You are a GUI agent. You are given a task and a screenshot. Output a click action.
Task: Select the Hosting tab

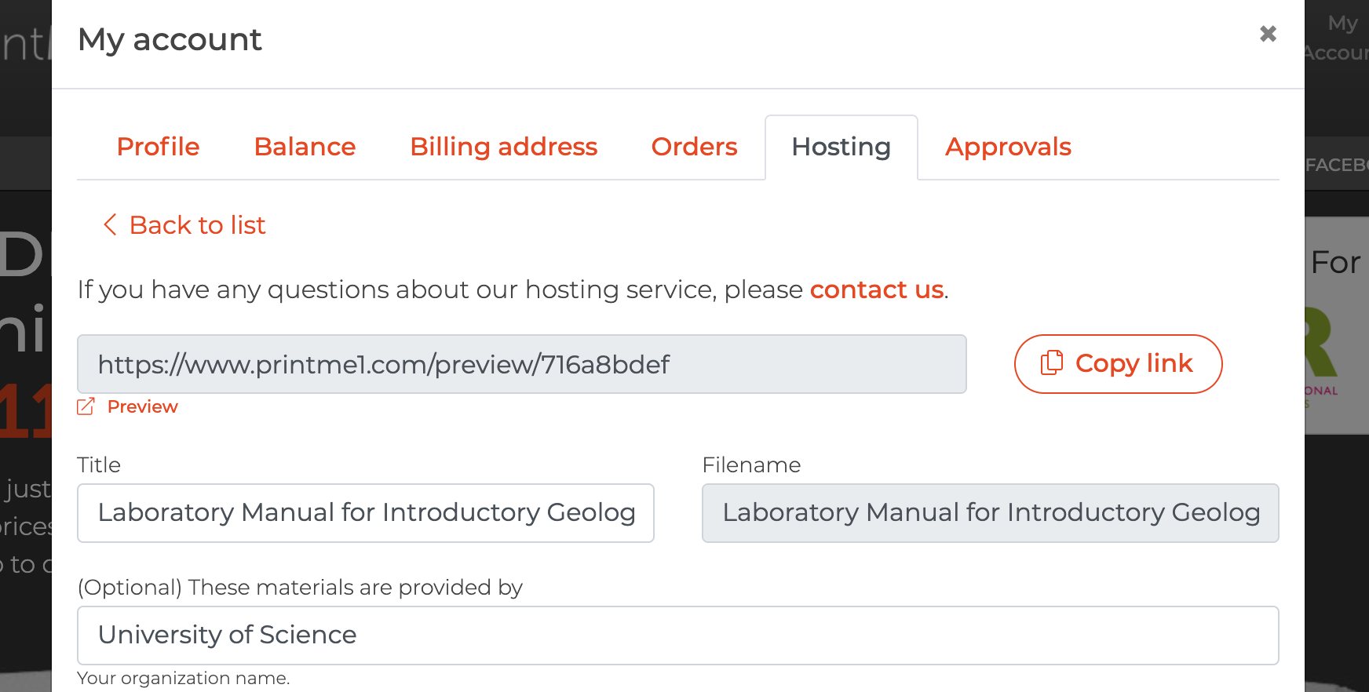pyautogui.click(x=841, y=147)
